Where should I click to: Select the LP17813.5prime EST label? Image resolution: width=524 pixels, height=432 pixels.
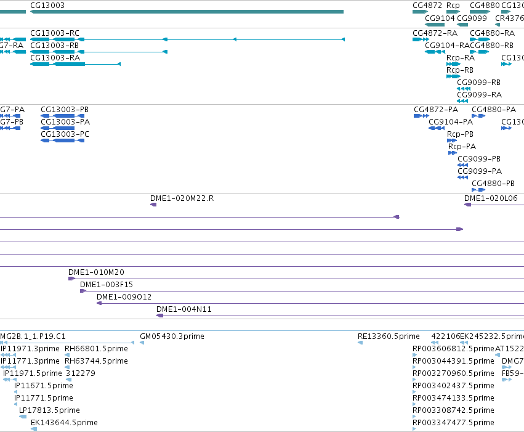[x=49, y=410]
